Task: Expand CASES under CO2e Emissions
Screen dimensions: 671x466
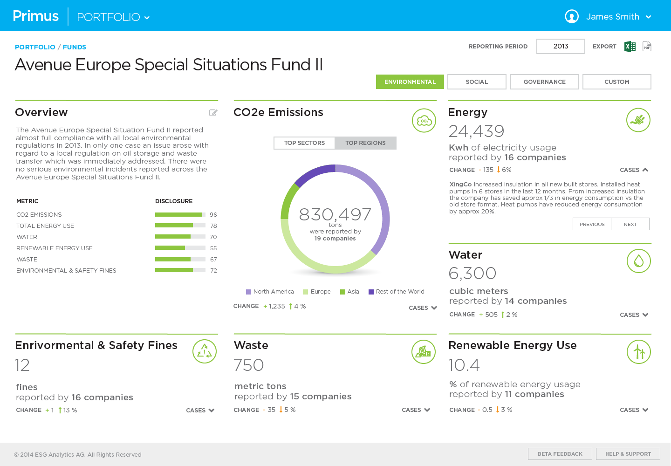Action: (x=423, y=308)
